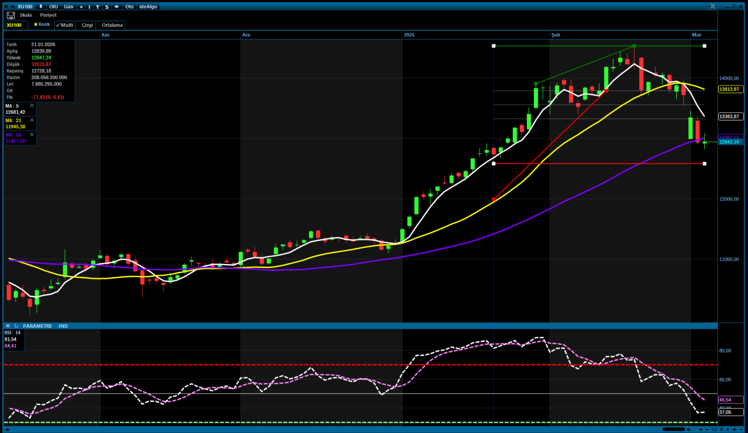Click the yellow Renk color swatch
Viewport: 748px width, 433px height.
tap(36, 24)
